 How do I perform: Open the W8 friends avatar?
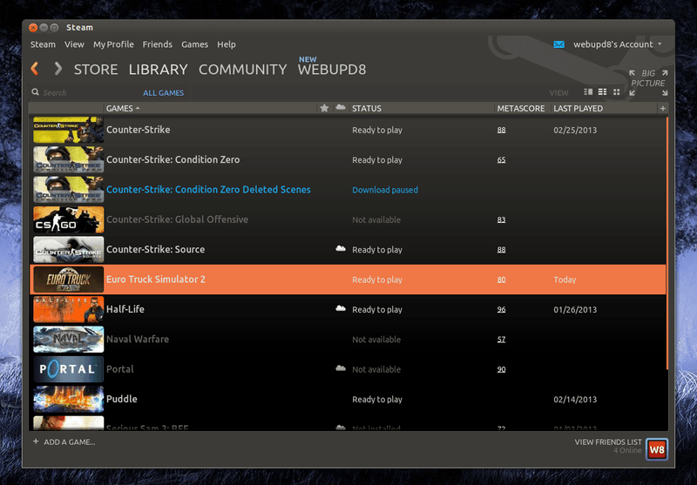tap(657, 449)
